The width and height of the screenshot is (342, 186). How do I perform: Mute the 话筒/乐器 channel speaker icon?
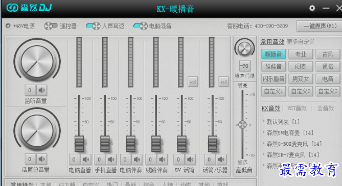point(221,160)
